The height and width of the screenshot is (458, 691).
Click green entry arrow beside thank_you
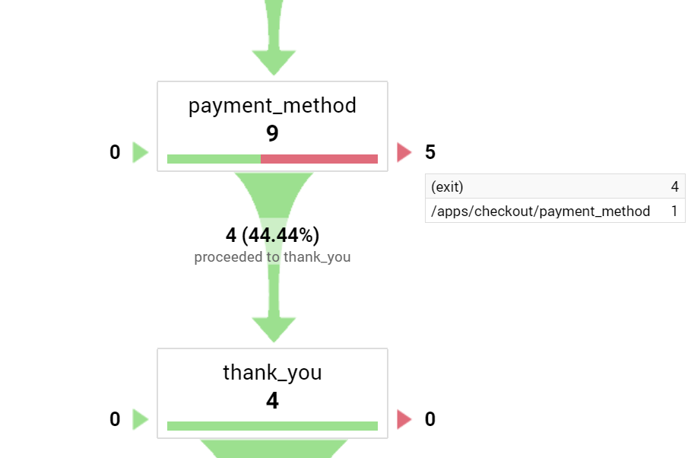click(140, 419)
